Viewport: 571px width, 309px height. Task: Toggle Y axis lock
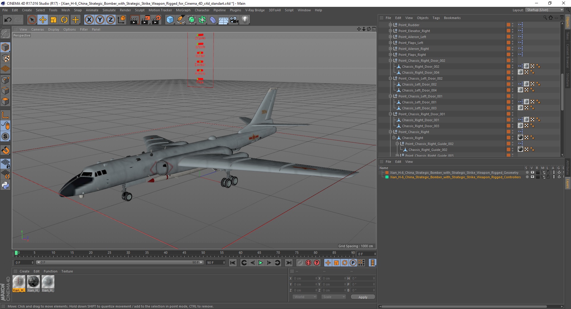(100, 20)
